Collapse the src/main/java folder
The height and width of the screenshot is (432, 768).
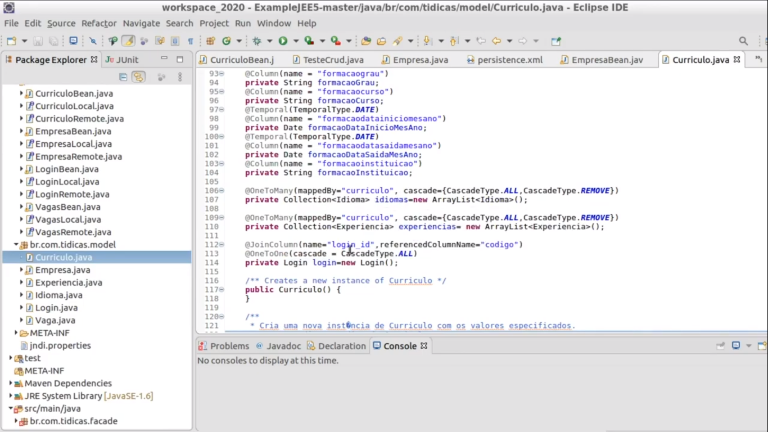[x=11, y=409]
